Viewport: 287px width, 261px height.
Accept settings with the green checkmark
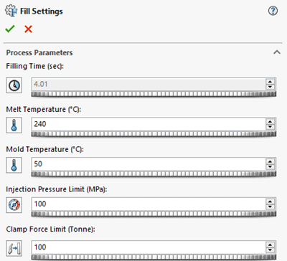10,29
